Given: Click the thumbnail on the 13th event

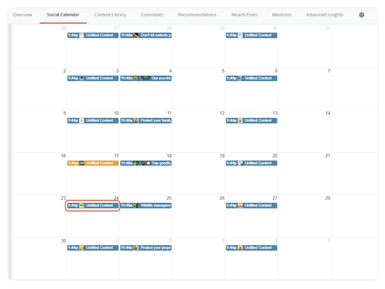Looking at the screenshot, I should [240, 121].
